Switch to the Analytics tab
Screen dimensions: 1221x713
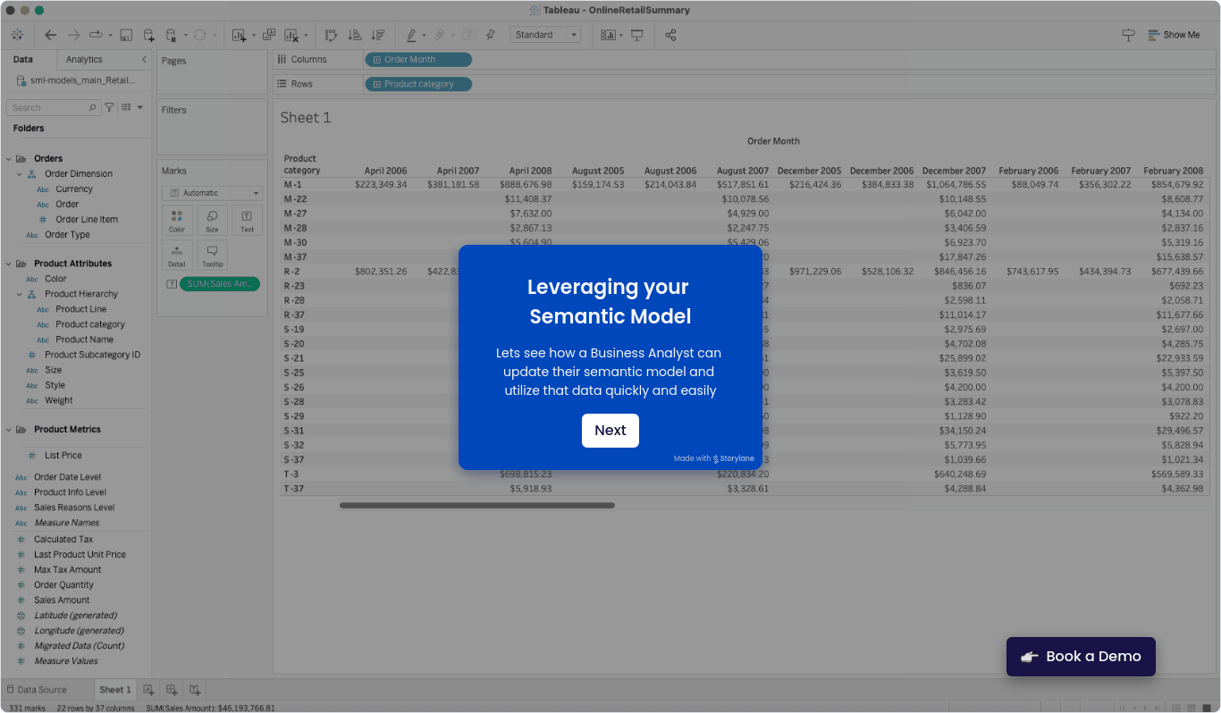coord(82,60)
